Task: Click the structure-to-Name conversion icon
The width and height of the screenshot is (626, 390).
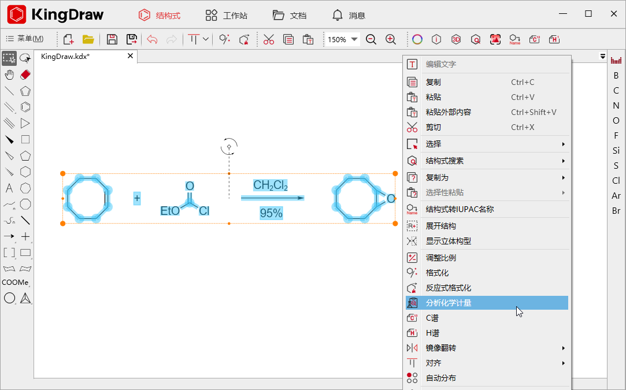Action: (x=514, y=39)
